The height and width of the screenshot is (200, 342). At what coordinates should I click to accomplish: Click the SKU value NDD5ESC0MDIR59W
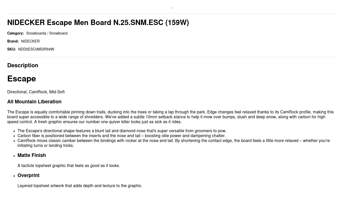point(36,49)
